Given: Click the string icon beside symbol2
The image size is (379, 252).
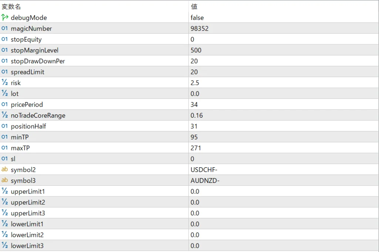Looking at the screenshot, I should (5, 170).
